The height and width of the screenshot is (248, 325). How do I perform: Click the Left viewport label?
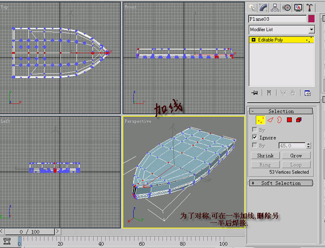(x=5, y=121)
